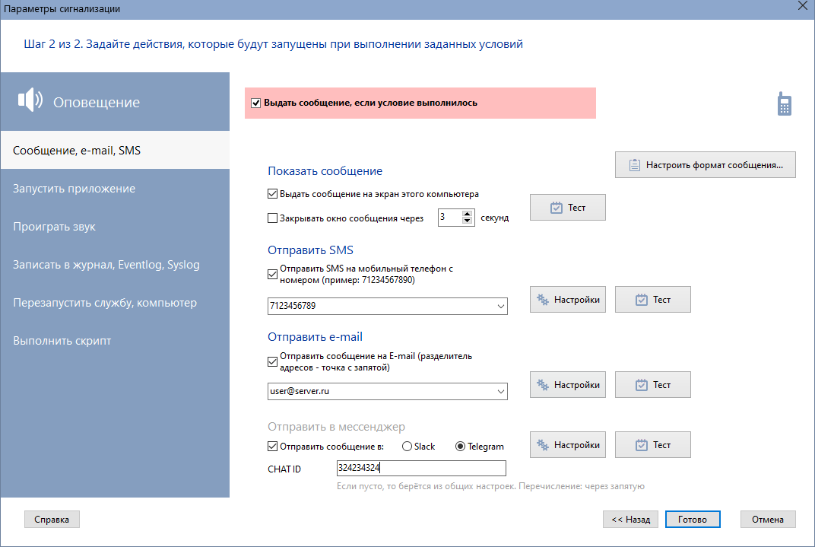This screenshot has width=815, height=547.
Task: Click the speaker icon beside Оповещение
Action: (x=30, y=100)
